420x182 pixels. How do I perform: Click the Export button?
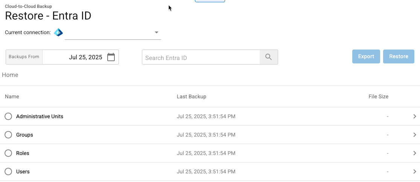click(366, 56)
